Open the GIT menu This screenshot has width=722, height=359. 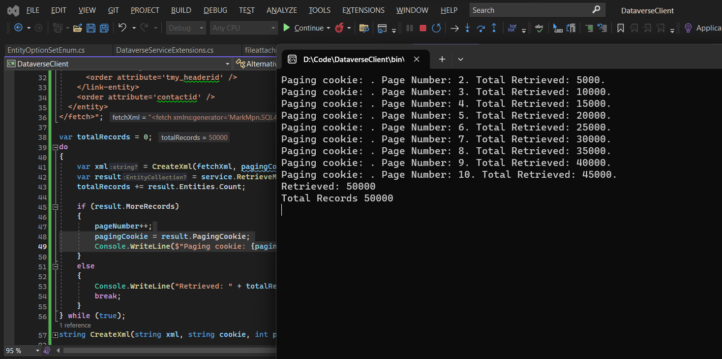pyautogui.click(x=113, y=10)
